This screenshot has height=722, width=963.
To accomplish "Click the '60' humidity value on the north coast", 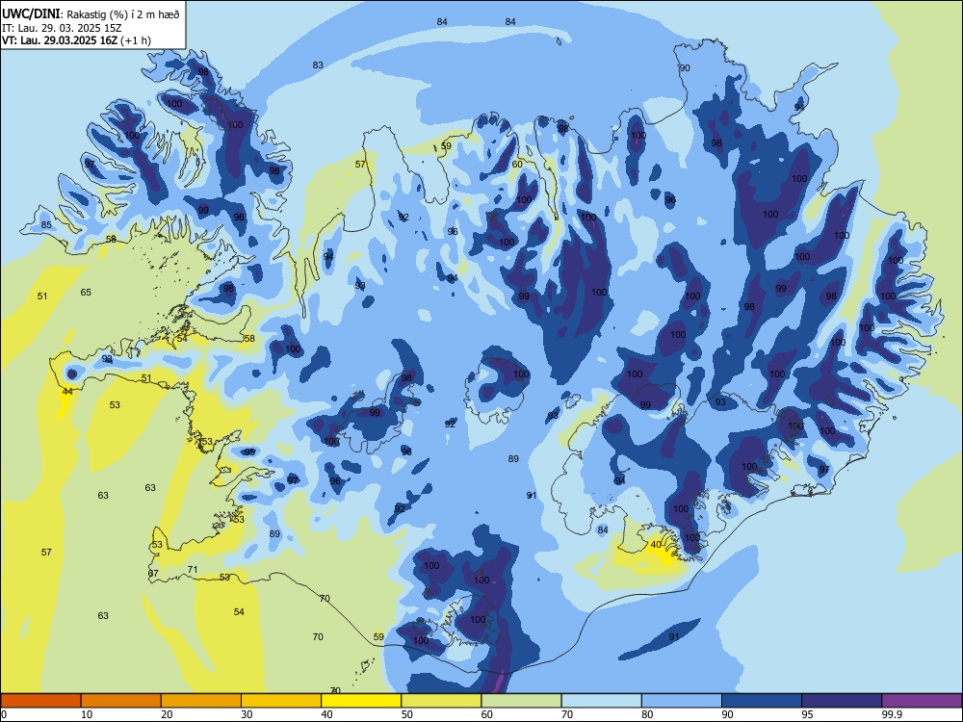I will (517, 164).
